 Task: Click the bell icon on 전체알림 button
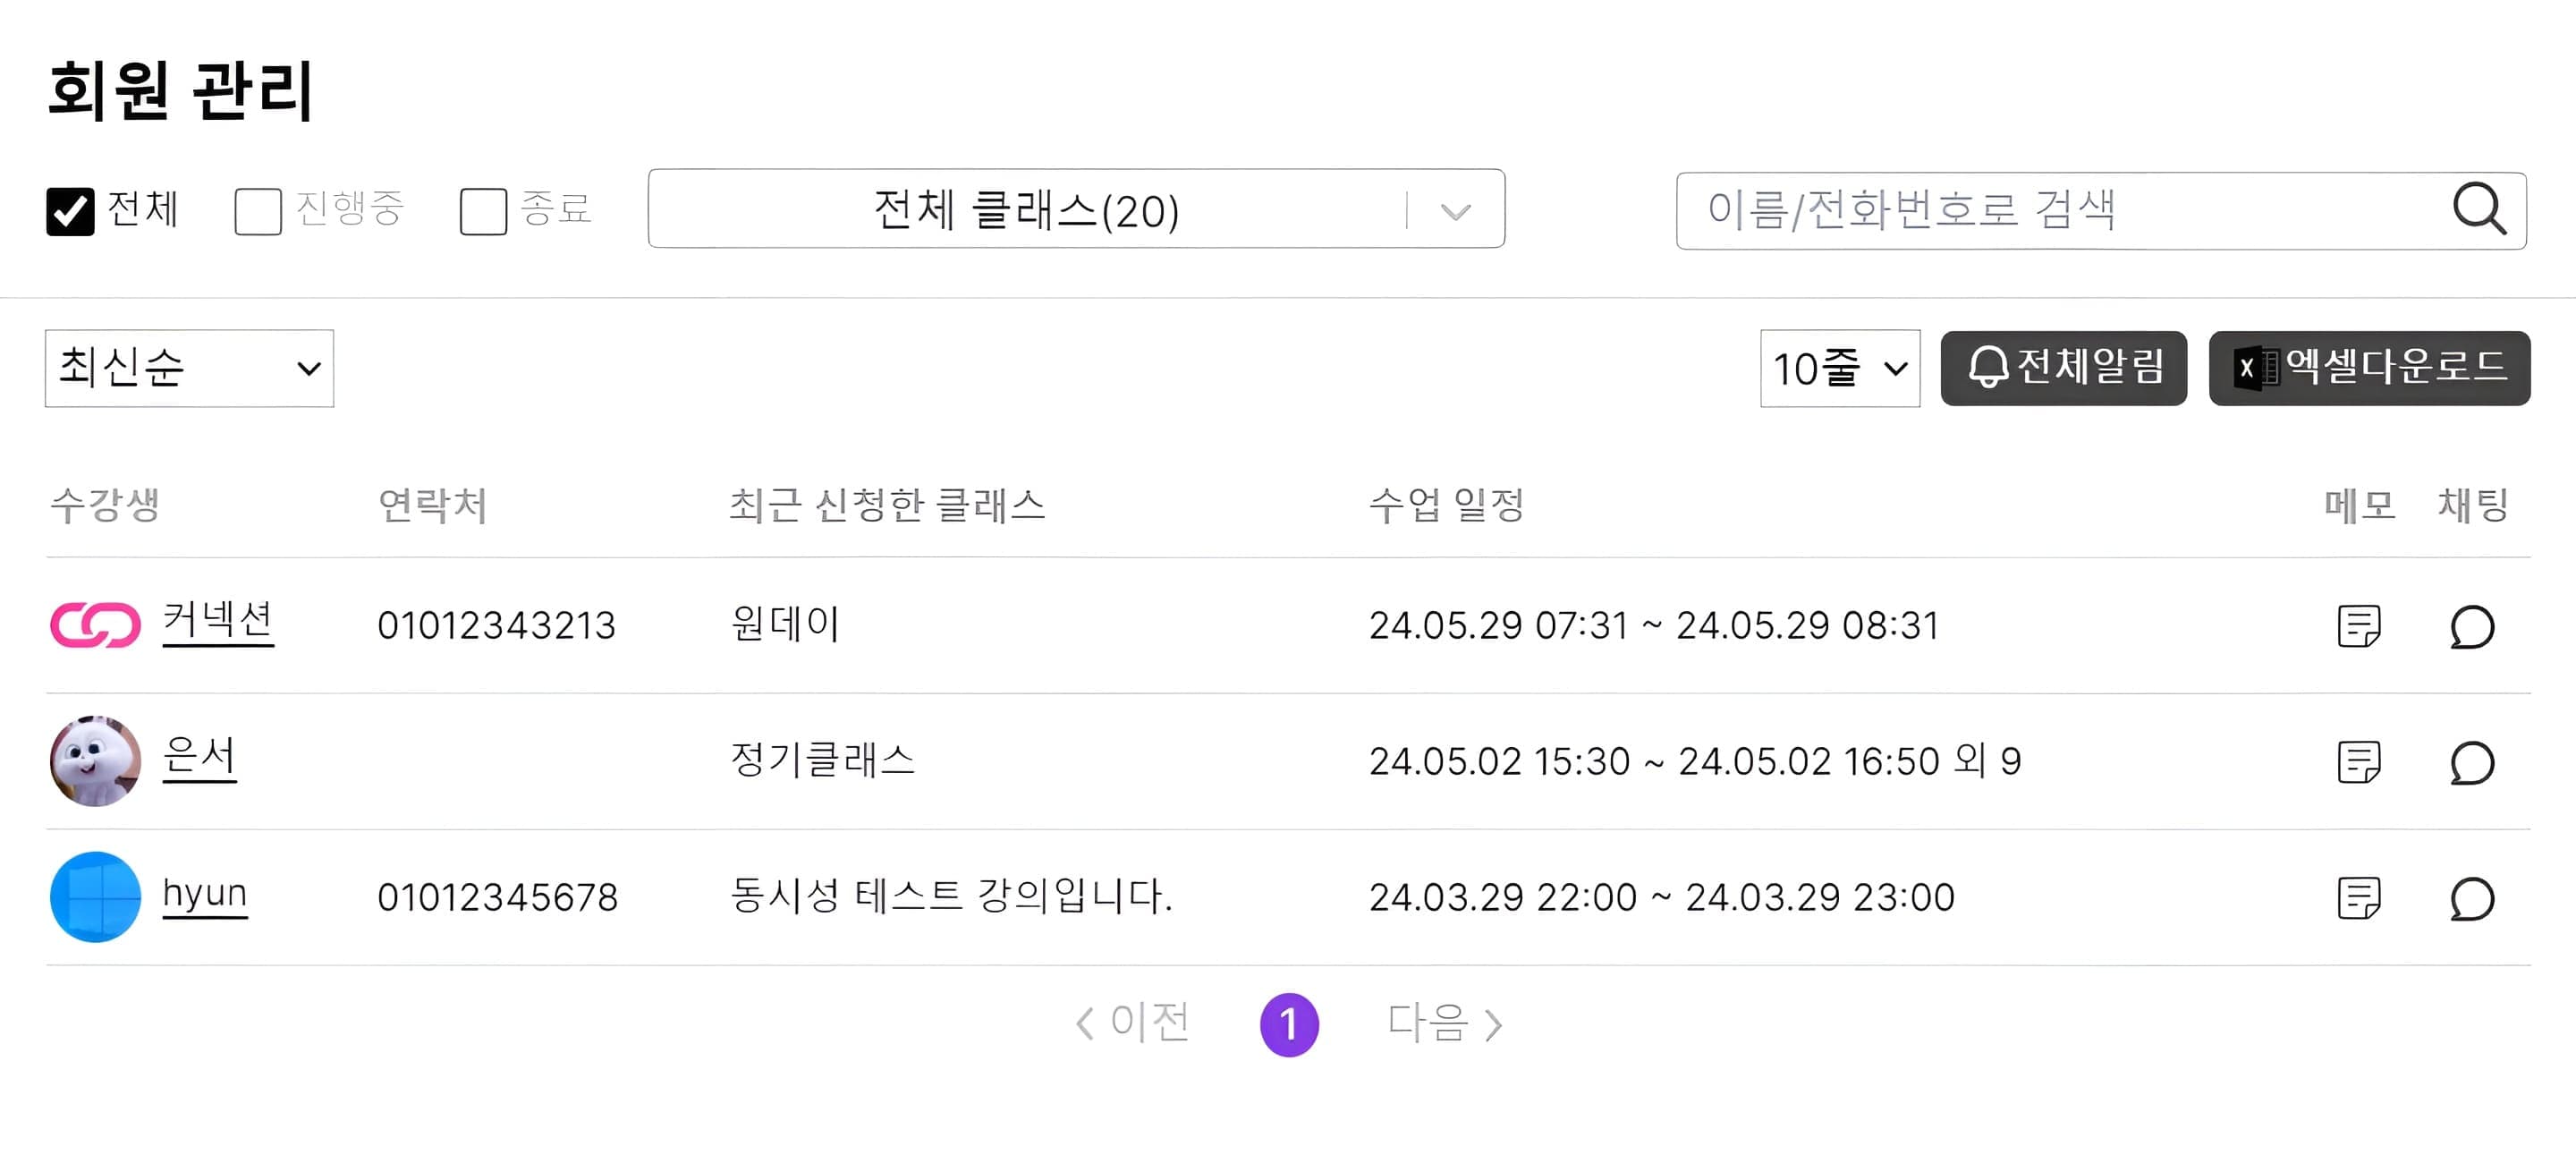point(1990,369)
